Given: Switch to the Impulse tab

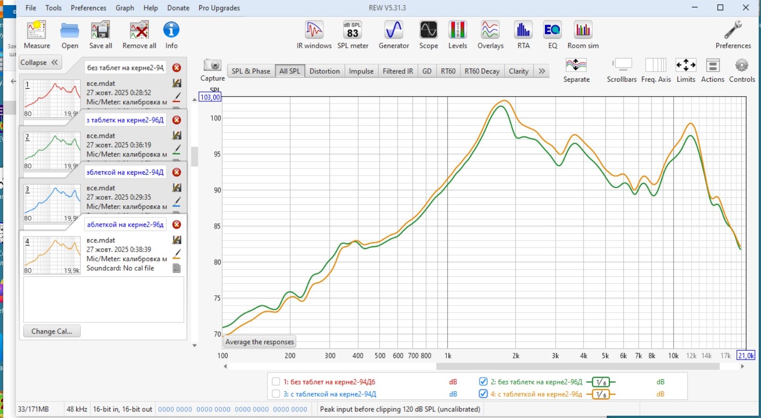Looking at the screenshot, I should [x=361, y=71].
